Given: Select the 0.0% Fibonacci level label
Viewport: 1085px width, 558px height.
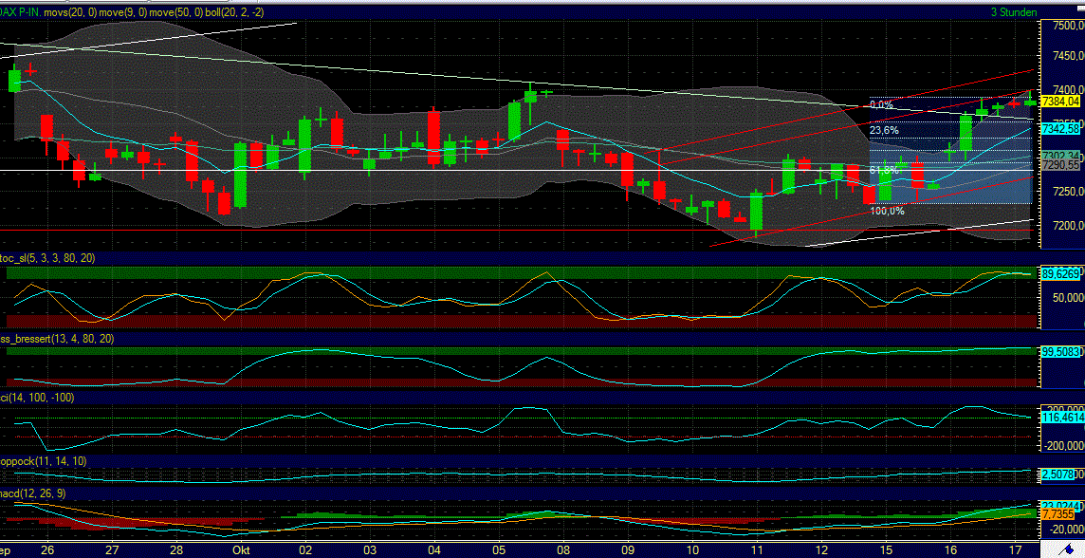Looking at the screenshot, I should [x=882, y=103].
